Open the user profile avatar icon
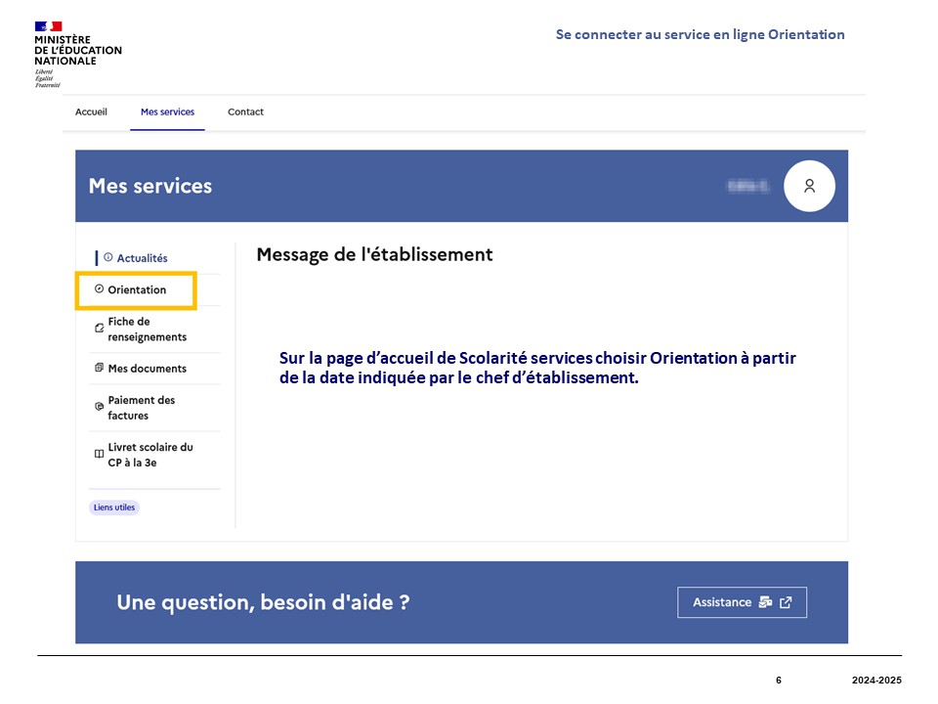 pos(809,186)
